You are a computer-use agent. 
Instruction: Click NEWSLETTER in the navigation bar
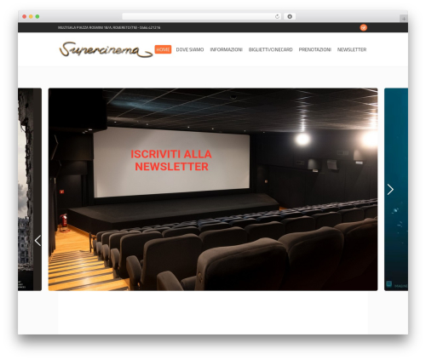click(x=352, y=49)
